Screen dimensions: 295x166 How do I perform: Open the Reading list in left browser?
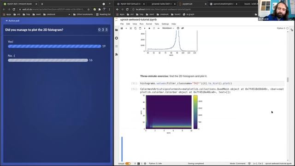tap(103, 14)
